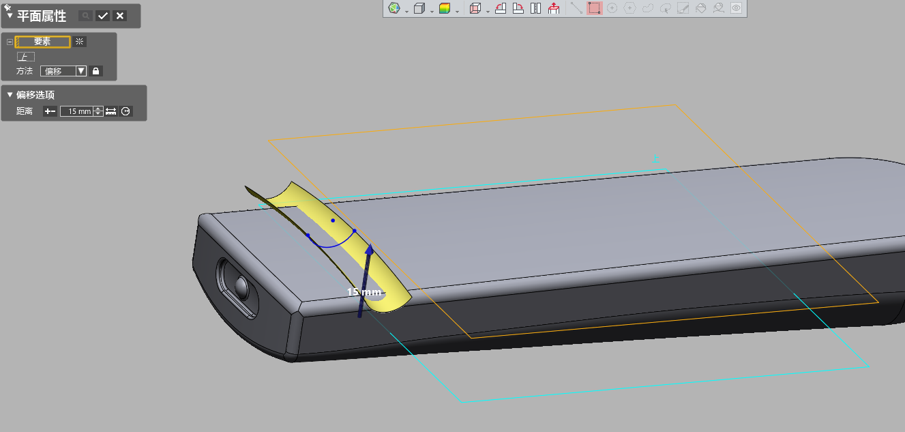Toggle the lock next to 方法 dropdown
905x432 pixels.
(x=96, y=71)
